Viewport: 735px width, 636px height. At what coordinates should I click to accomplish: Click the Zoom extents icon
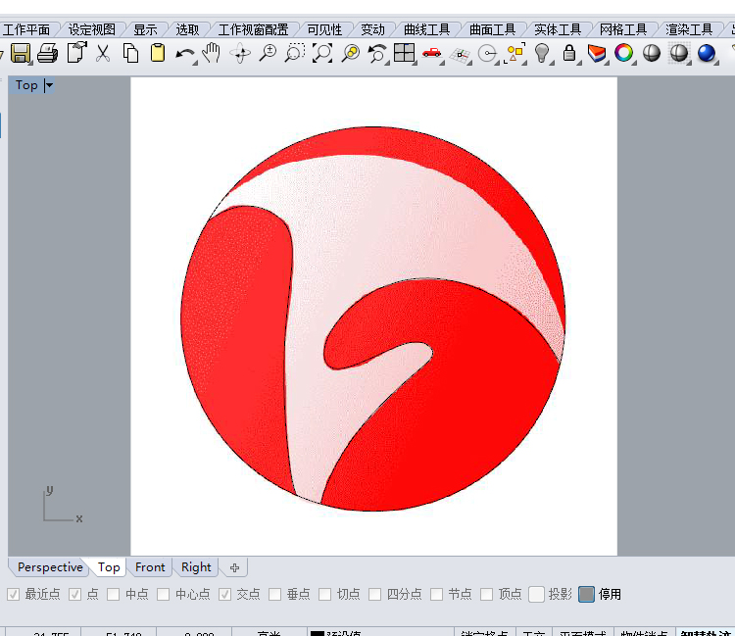click(x=322, y=53)
